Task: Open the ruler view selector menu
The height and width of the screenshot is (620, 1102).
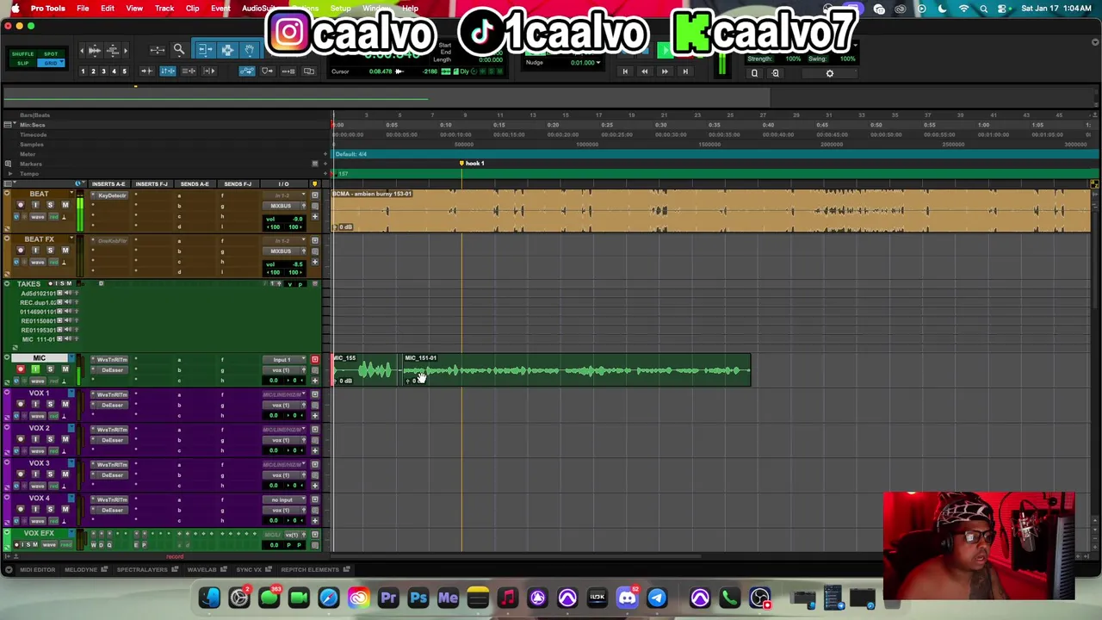Action: click(x=9, y=125)
